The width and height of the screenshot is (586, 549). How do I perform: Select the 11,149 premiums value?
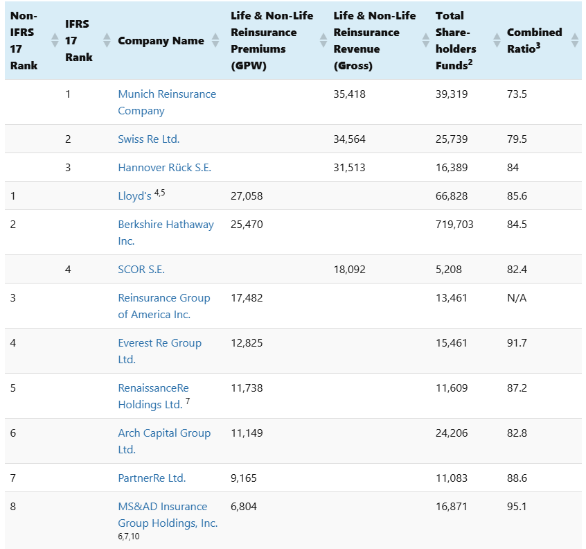tap(247, 433)
